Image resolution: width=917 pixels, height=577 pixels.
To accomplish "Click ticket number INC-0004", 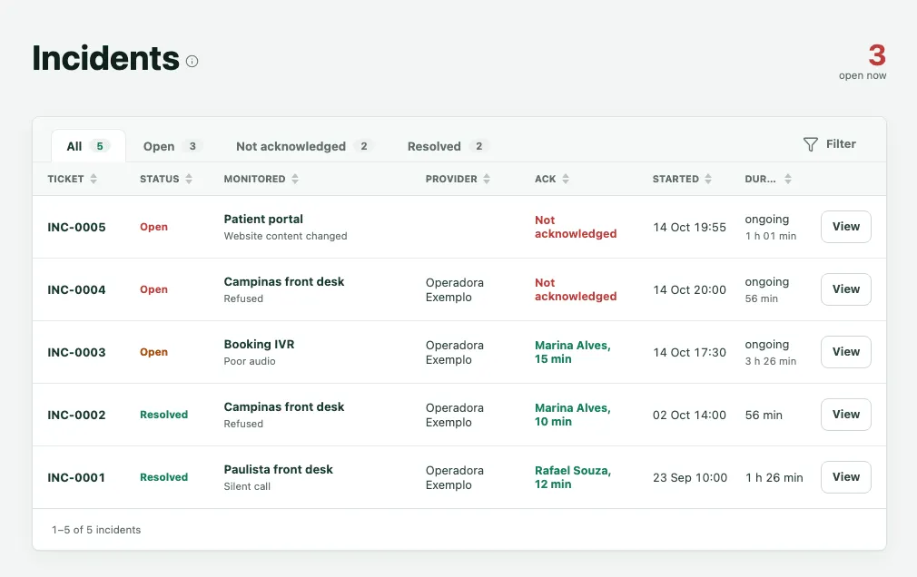I will tap(76, 290).
